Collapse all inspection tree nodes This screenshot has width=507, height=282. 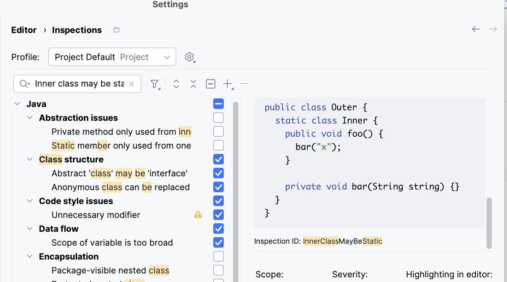point(193,84)
